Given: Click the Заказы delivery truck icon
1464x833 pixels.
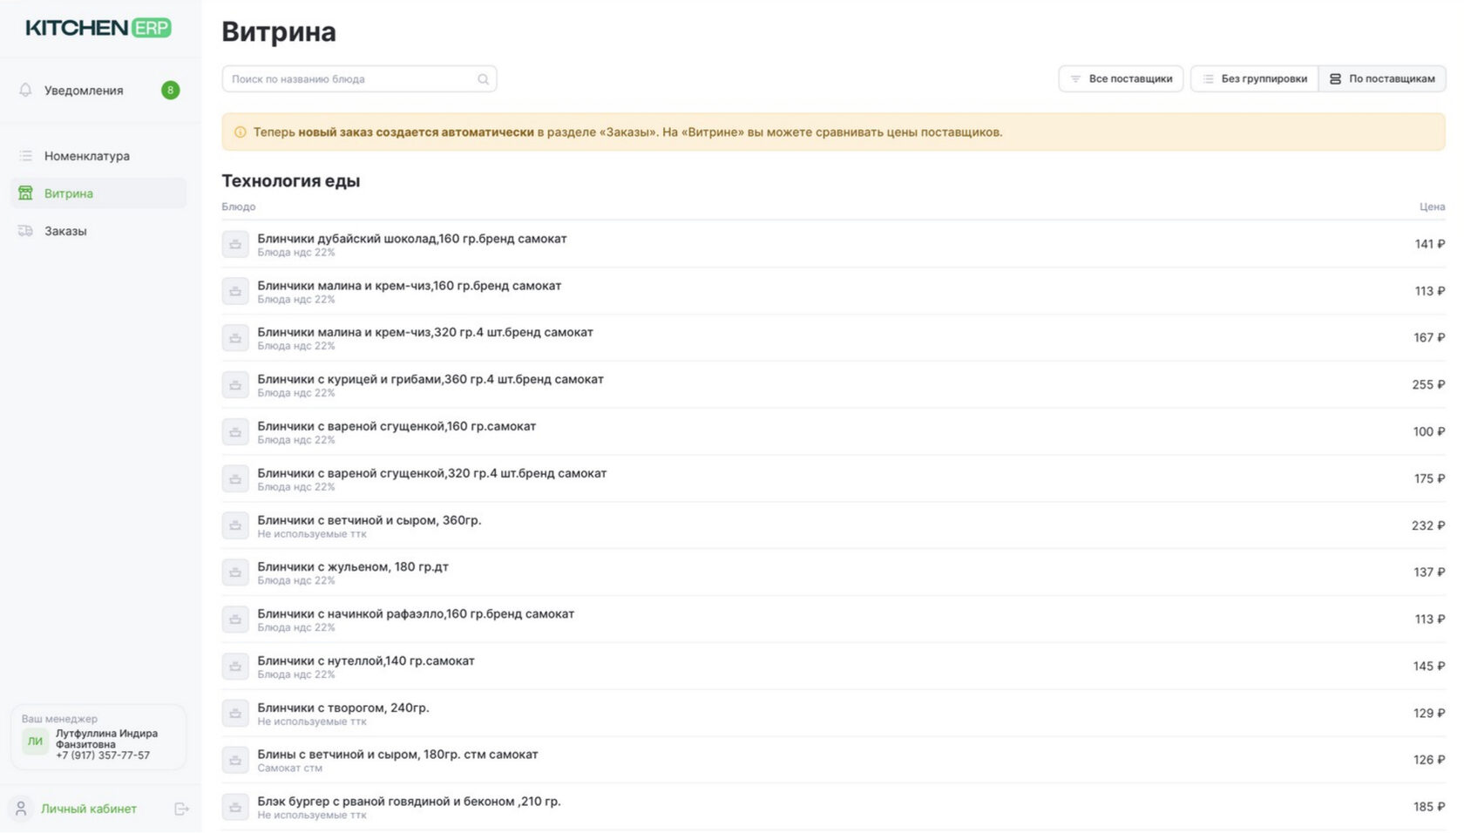Looking at the screenshot, I should 25,231.
